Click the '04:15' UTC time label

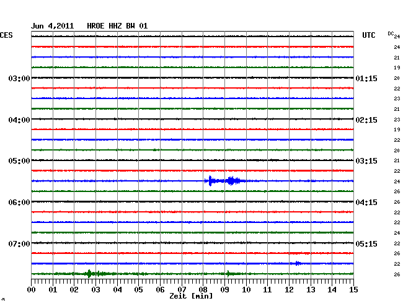pos(366,203)
